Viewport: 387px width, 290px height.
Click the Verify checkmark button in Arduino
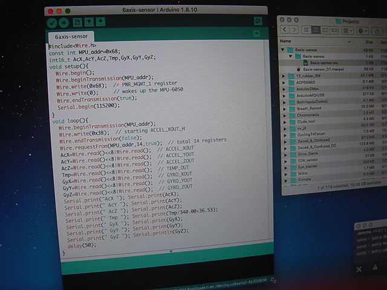pos(52,23)
